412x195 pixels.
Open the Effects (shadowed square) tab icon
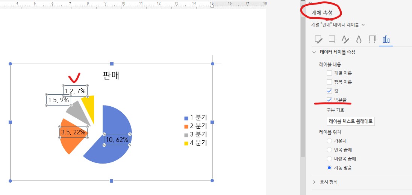click(332, 40)
